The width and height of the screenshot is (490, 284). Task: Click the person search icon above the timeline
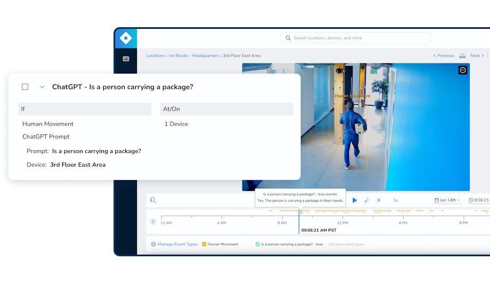point(153,200)
